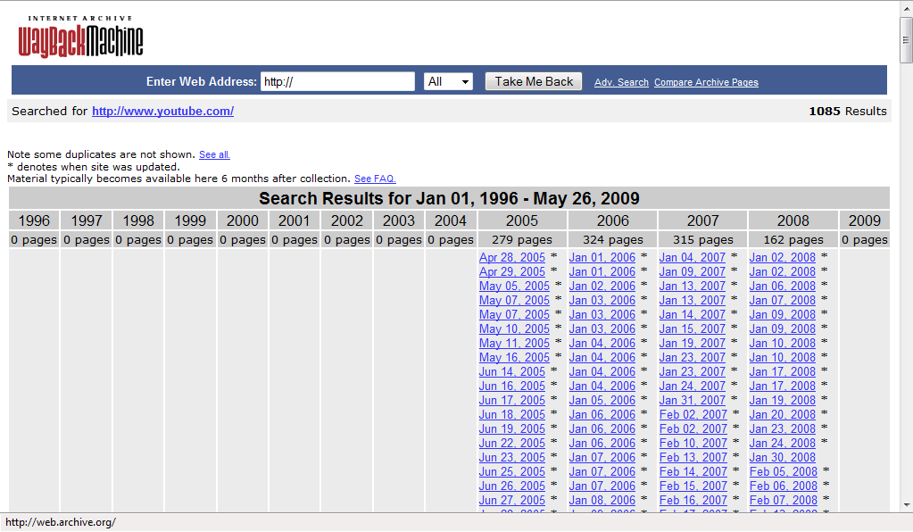Open Compare Archive Pages link
The image size is (913, 532).
click(x=706, y=82)
